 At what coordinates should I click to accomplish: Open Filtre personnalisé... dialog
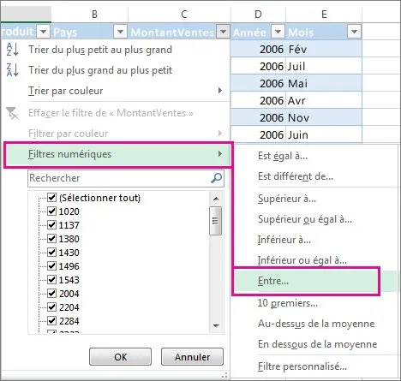point(302,366)
